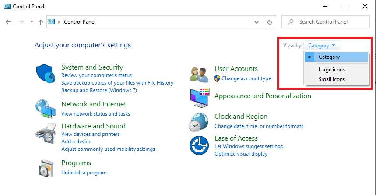Click Change date, time, or number formats
This screenshot has height=195, width=376.
coord(259,126)
